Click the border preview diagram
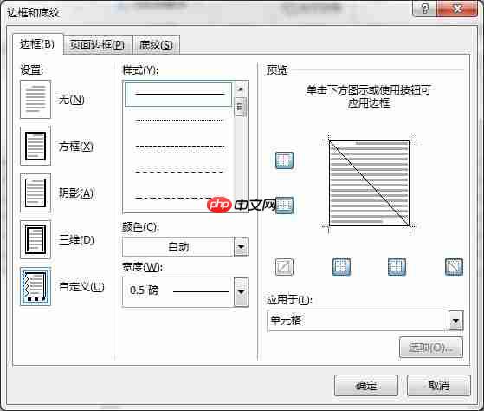 point(369,183)
